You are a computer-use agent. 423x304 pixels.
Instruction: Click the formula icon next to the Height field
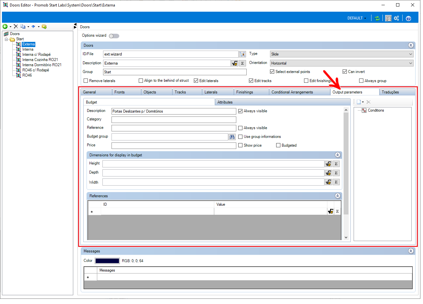click(328, 164)
